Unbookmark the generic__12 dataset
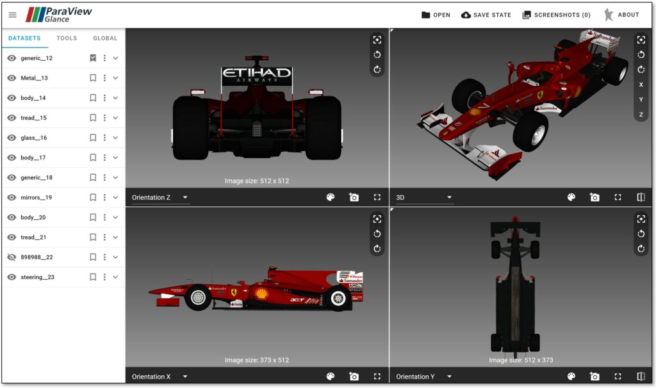The width and height of the screenshot is (656, 388). tap(93, 58)
